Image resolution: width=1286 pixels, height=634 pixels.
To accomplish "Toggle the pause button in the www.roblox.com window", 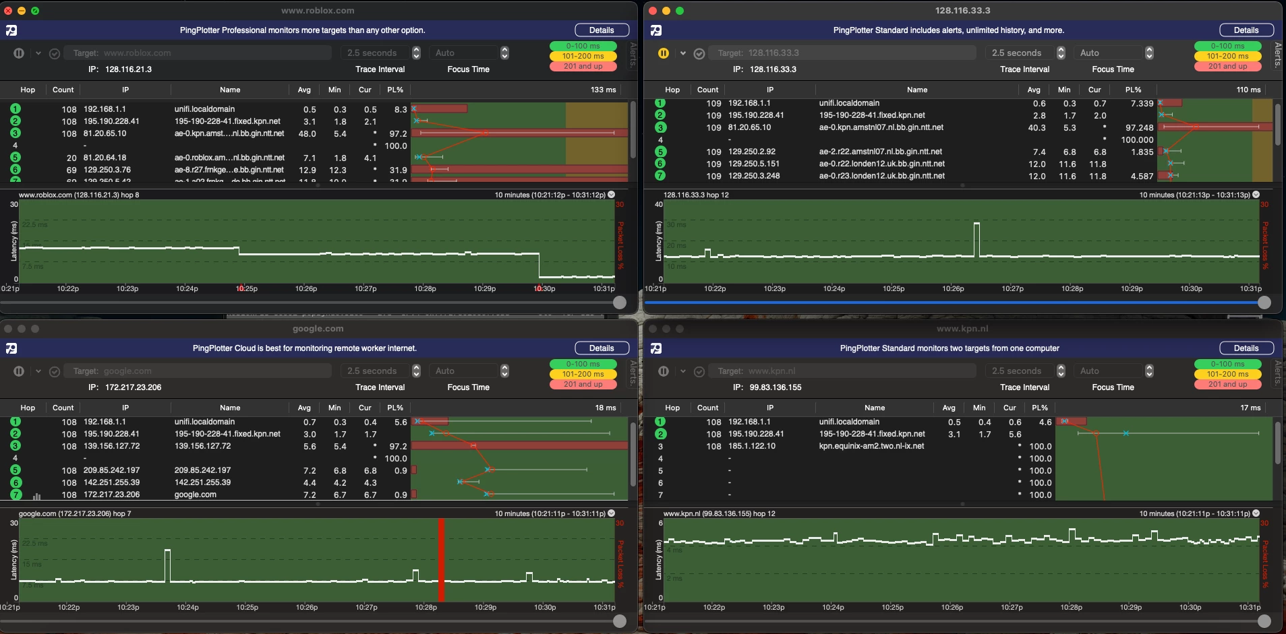I will pyautogui.click(x=19, y=53).
